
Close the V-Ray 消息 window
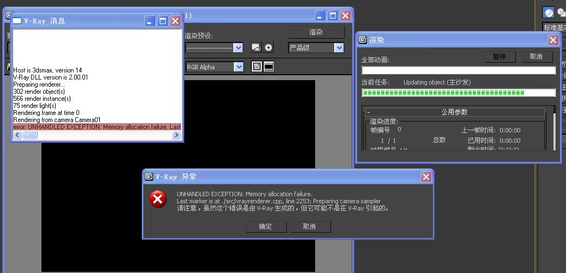coord(175,21)
